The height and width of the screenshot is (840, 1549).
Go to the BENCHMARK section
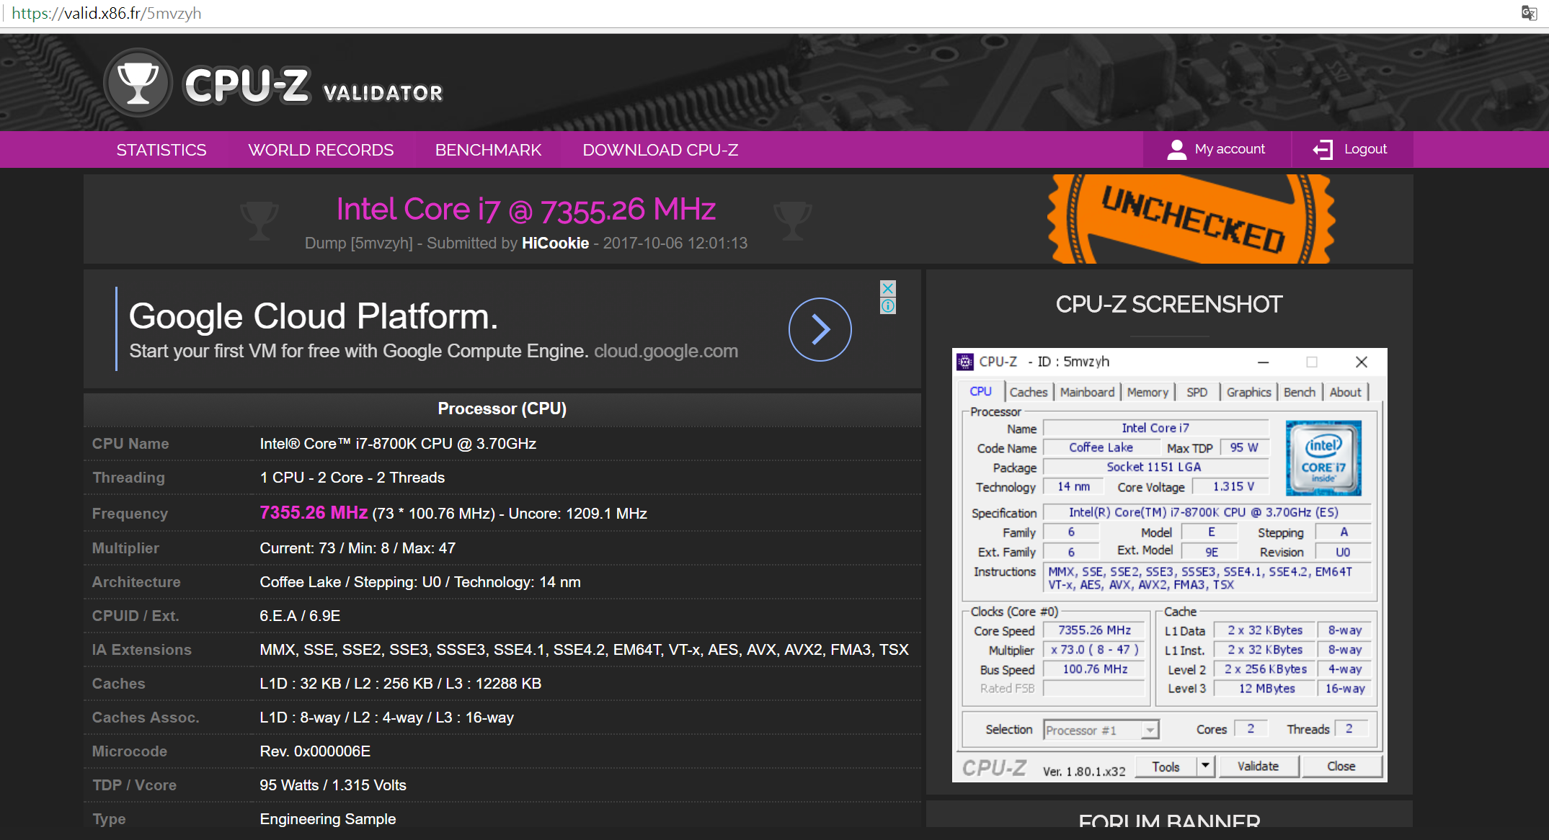pyautogui.click(x=488, y=150)
